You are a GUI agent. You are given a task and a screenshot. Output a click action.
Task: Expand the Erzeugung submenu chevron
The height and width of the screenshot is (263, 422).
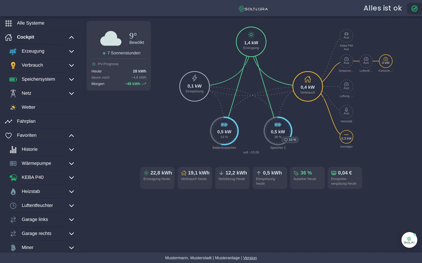click(71, 51)
